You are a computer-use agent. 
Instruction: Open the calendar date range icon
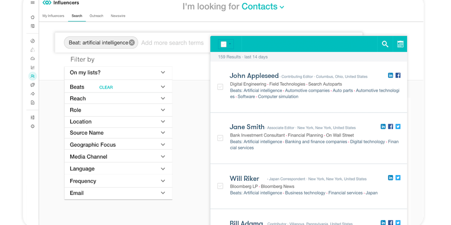tap(400, 44)
